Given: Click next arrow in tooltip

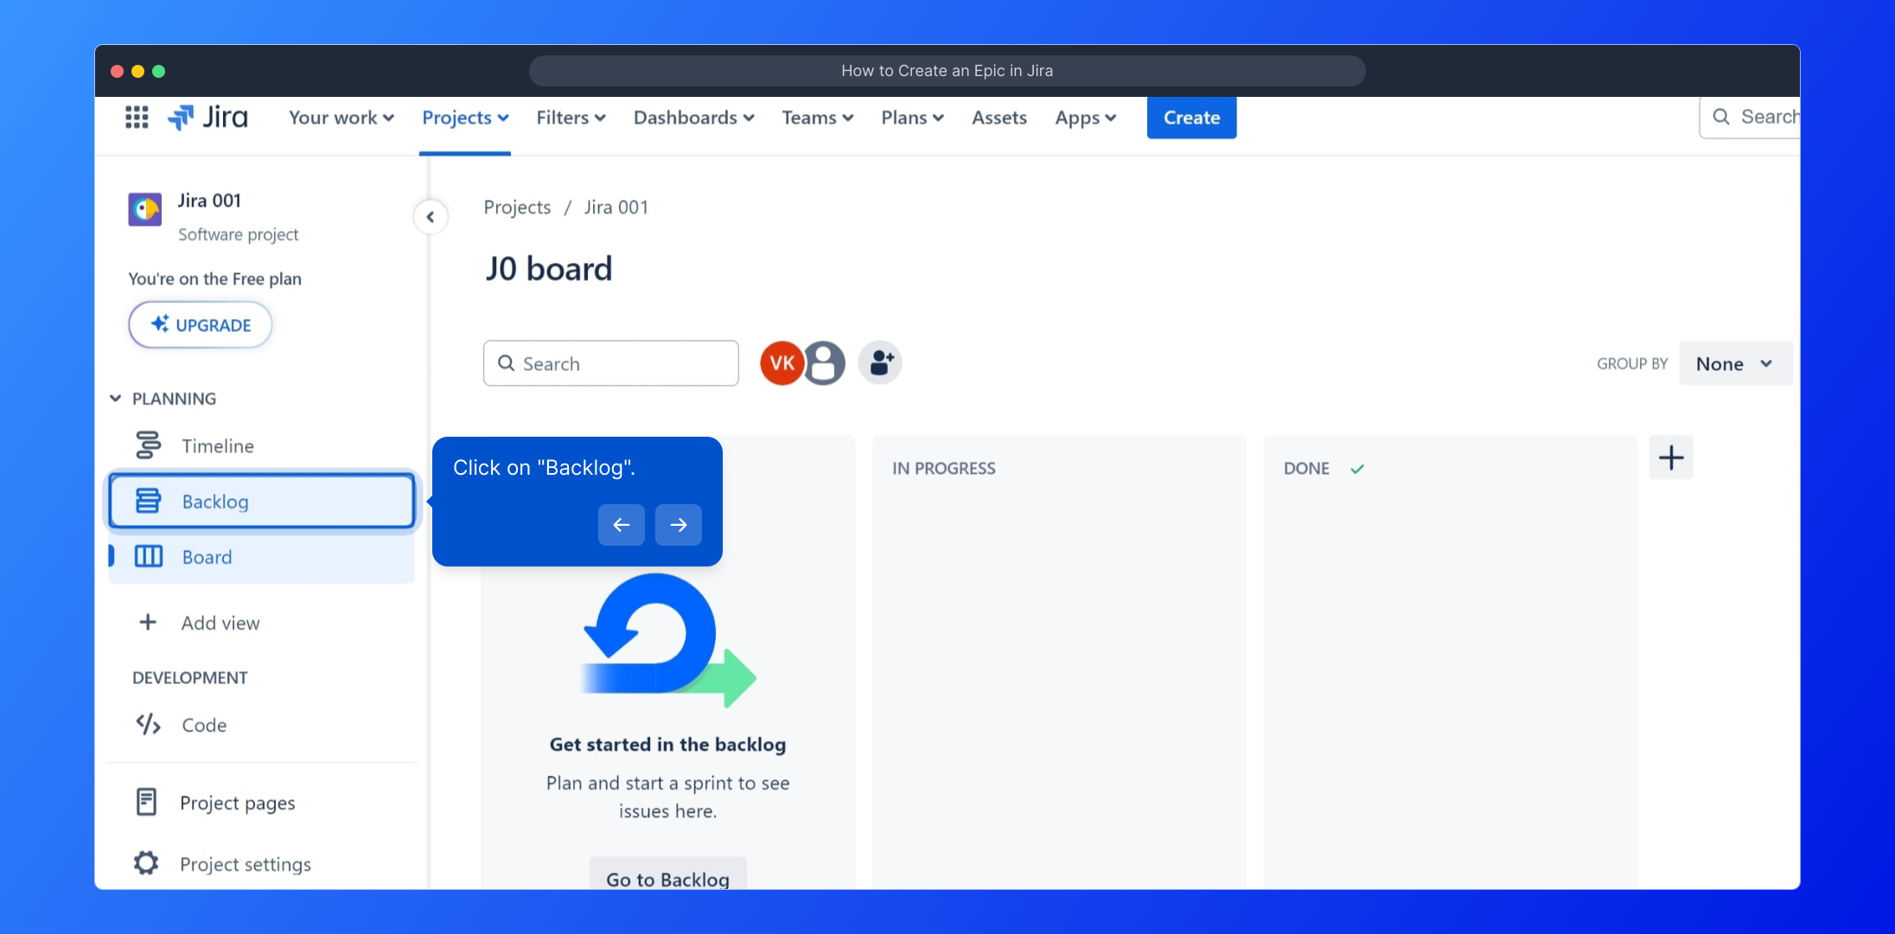Looking at the screenshot, I should click(678, 524).
